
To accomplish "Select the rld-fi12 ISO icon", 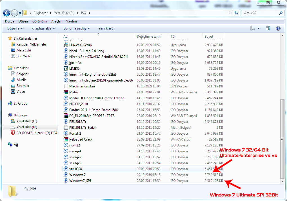I will 66,145.
